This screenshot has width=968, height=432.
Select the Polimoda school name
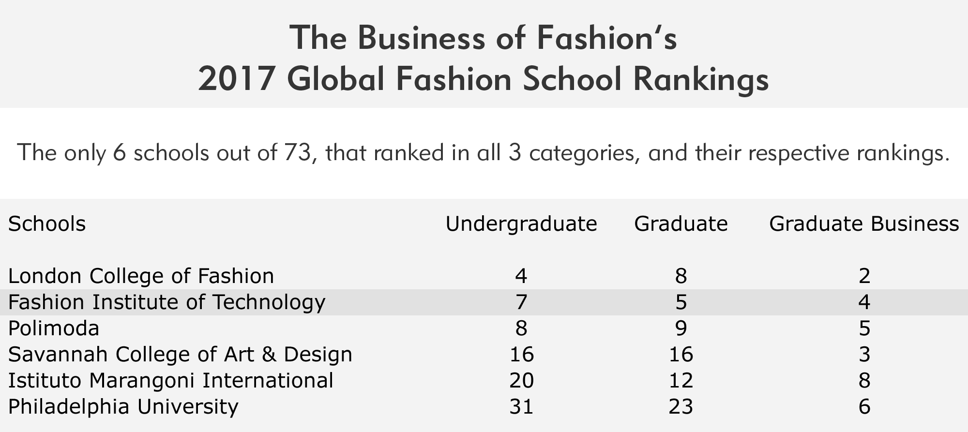[x=54, y=328]
